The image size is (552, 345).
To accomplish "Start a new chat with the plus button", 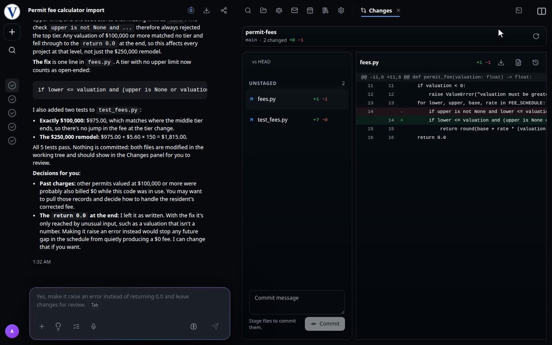I will (x=12, y=32).
